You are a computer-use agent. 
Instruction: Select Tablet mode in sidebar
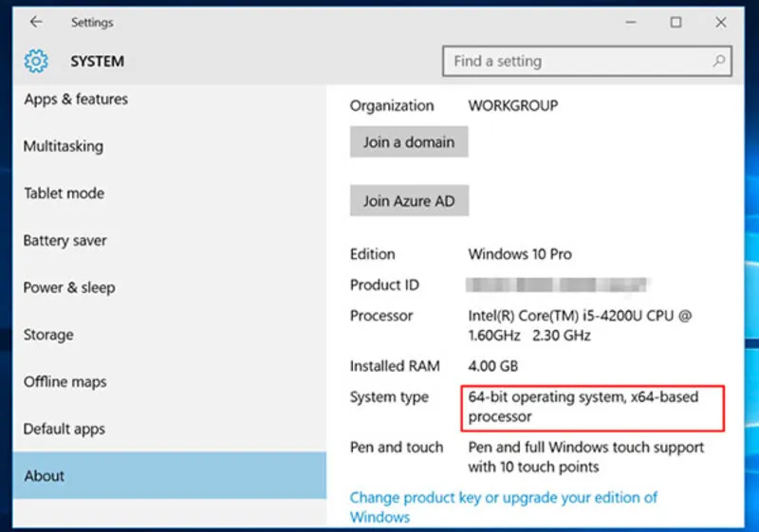pyautogui.click(x=65, y=193)
